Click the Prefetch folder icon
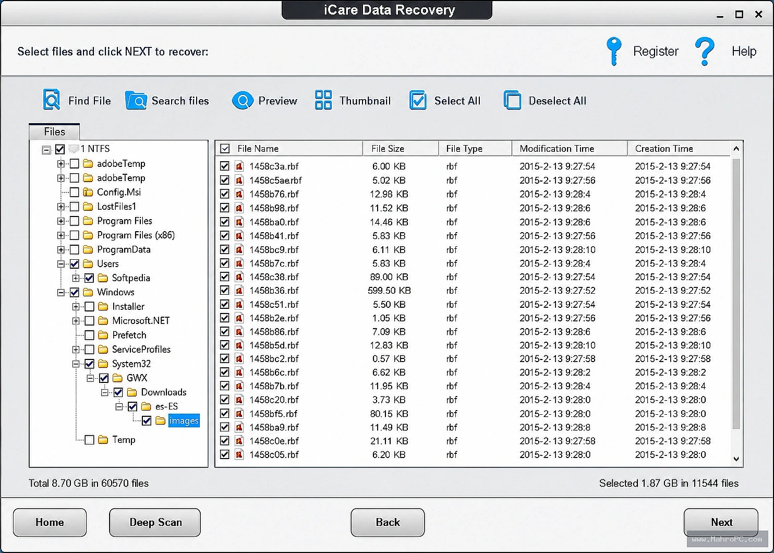 (x=103, y=335)
